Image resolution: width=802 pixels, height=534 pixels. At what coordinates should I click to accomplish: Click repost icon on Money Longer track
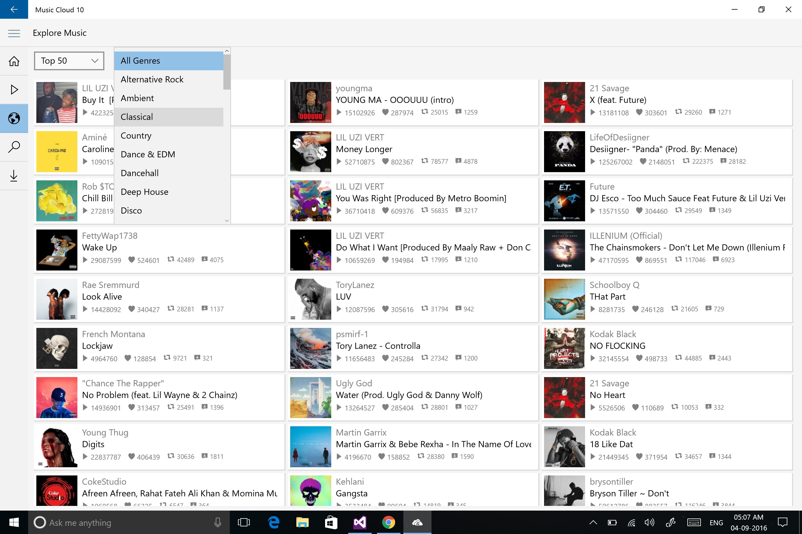point(424,161)
